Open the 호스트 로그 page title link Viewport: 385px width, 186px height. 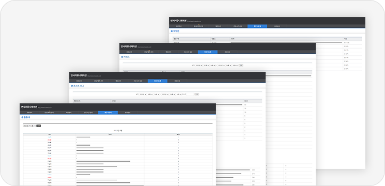click(79, 86)
